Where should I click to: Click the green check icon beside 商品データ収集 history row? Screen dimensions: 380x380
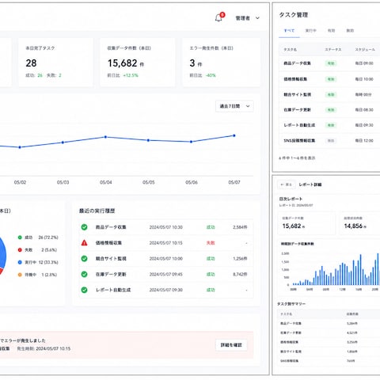tap(84, 227)
